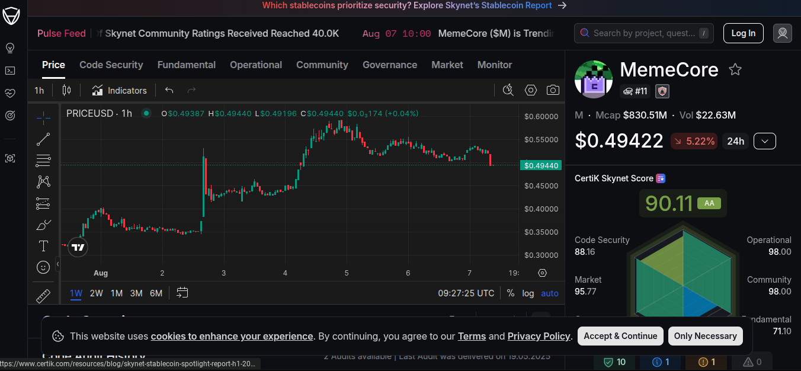Select the brush drawing tool
Screen dimensions: 801x371
click(x=43, y=225)
